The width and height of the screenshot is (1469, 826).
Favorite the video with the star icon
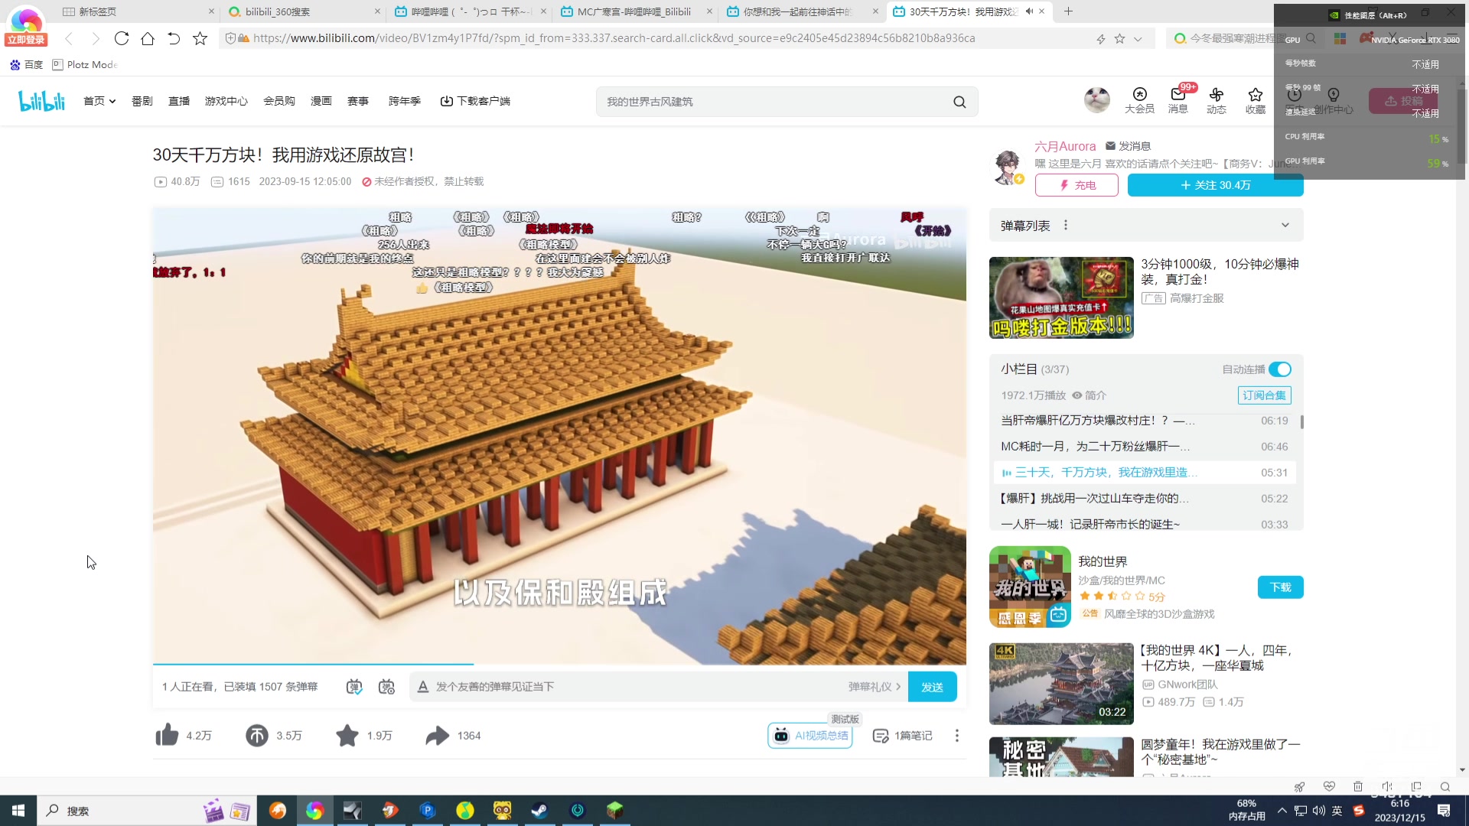348,735
